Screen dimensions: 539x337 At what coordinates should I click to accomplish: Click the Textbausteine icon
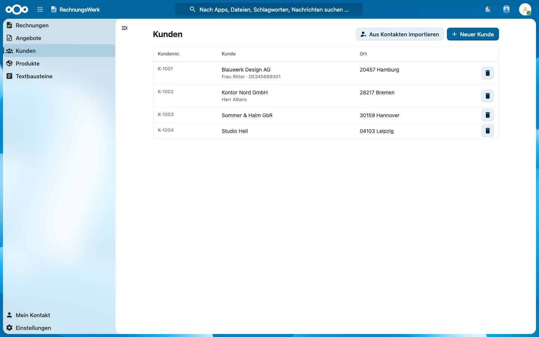coord(9,76)
